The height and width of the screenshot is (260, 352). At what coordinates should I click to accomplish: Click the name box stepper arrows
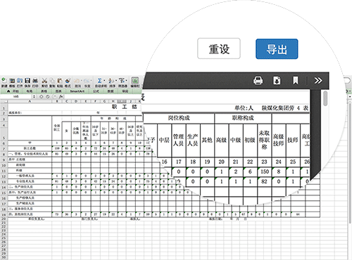(x=34, y=96)
